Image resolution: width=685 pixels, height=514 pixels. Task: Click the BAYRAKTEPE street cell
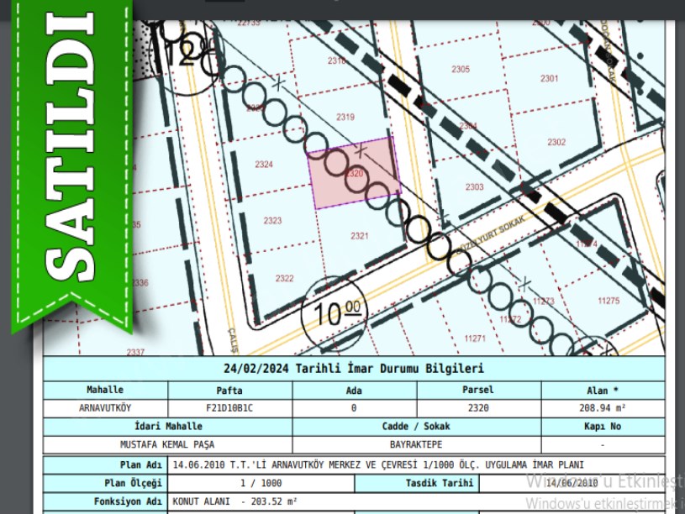[x=416, y=443]
